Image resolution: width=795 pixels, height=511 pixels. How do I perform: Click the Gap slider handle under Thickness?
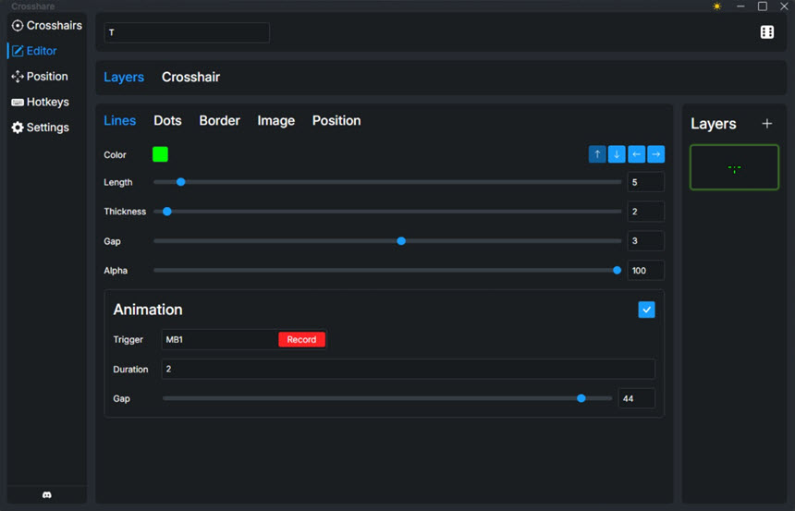pyautogui.click(x=401, y=241)
